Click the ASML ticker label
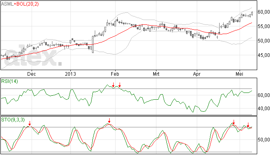Image resolution: width=276 pixels, height=155 pixels. point(7,4)
